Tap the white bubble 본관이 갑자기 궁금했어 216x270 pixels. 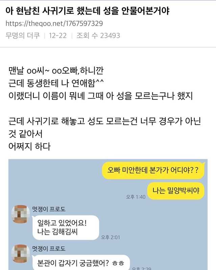pyautogui.click(x=81, y=263)
